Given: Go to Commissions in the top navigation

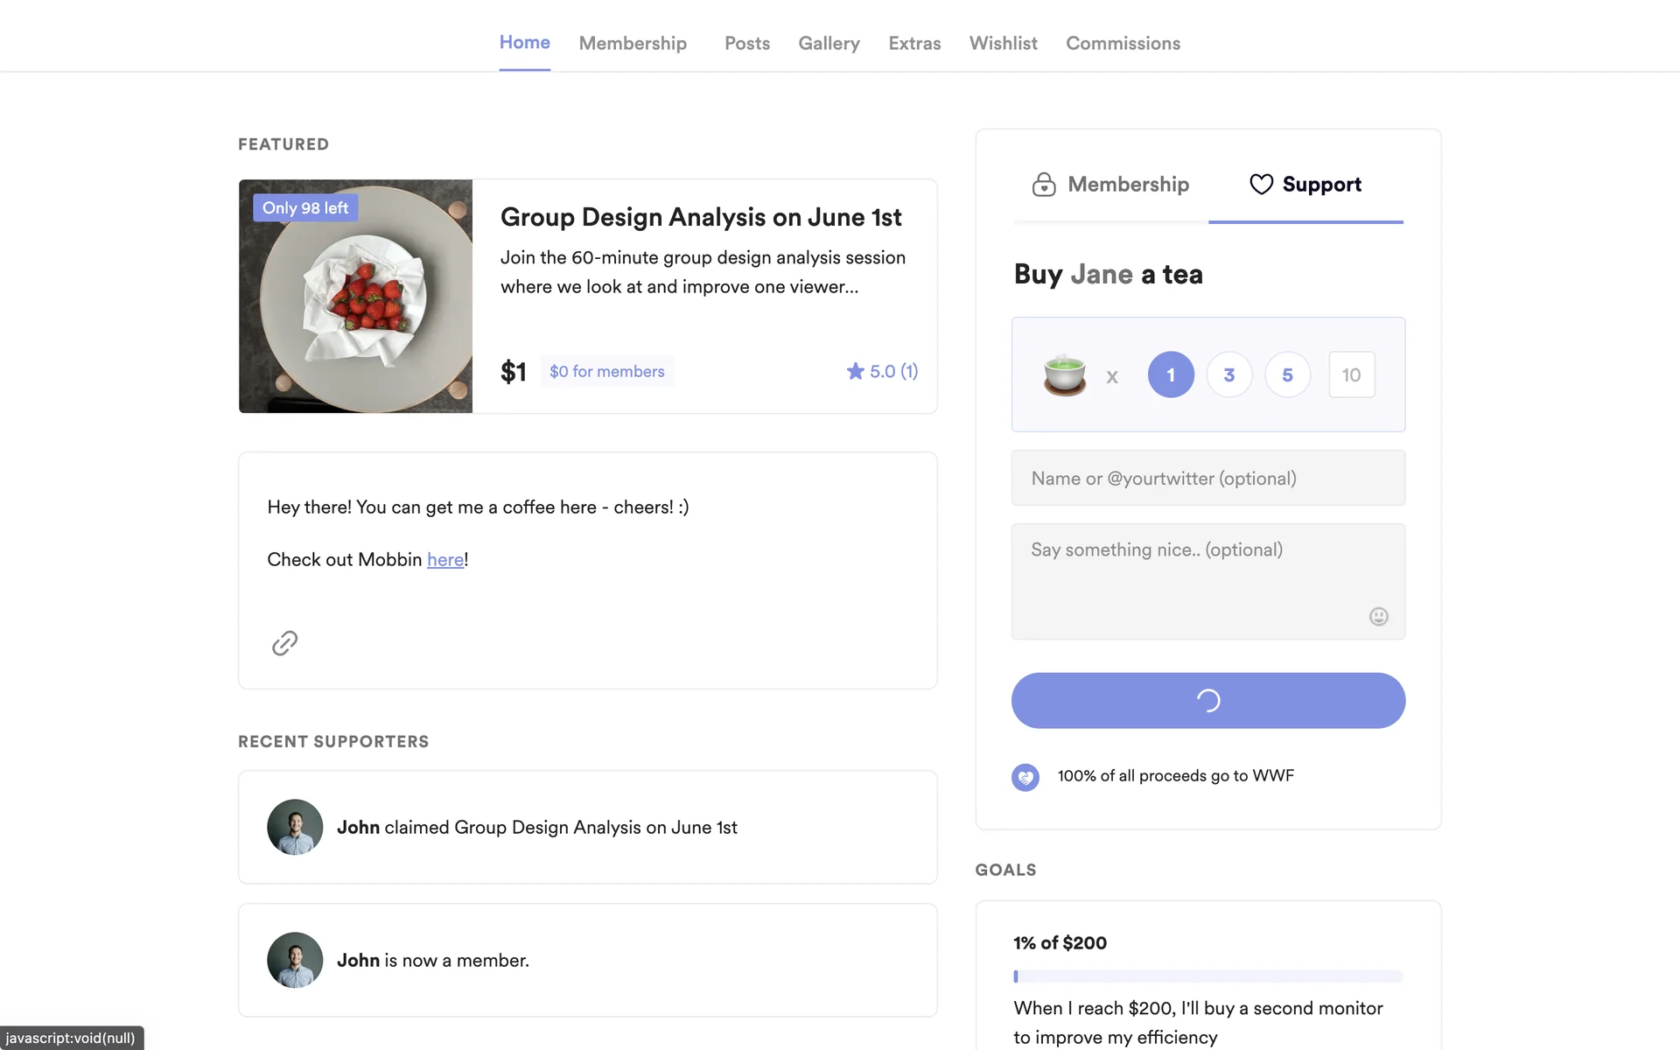Looking at the screenshot, I should [1123, 43].
